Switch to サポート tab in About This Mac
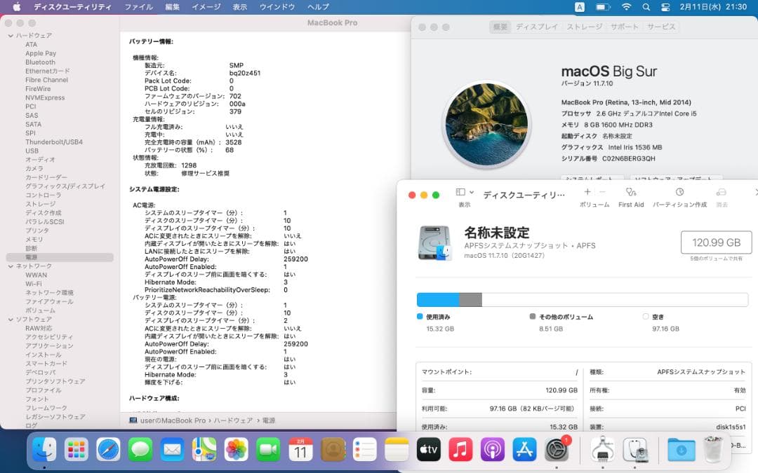The image size is (758, 473). click(624, 27)
